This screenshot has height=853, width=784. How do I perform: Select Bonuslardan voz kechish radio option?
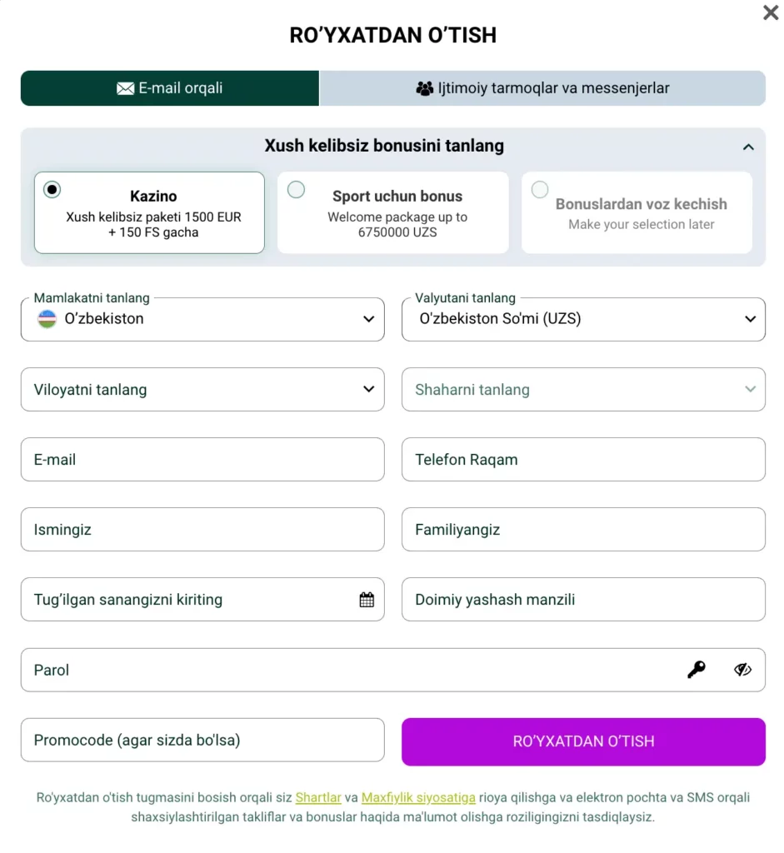tap(540, 190)
